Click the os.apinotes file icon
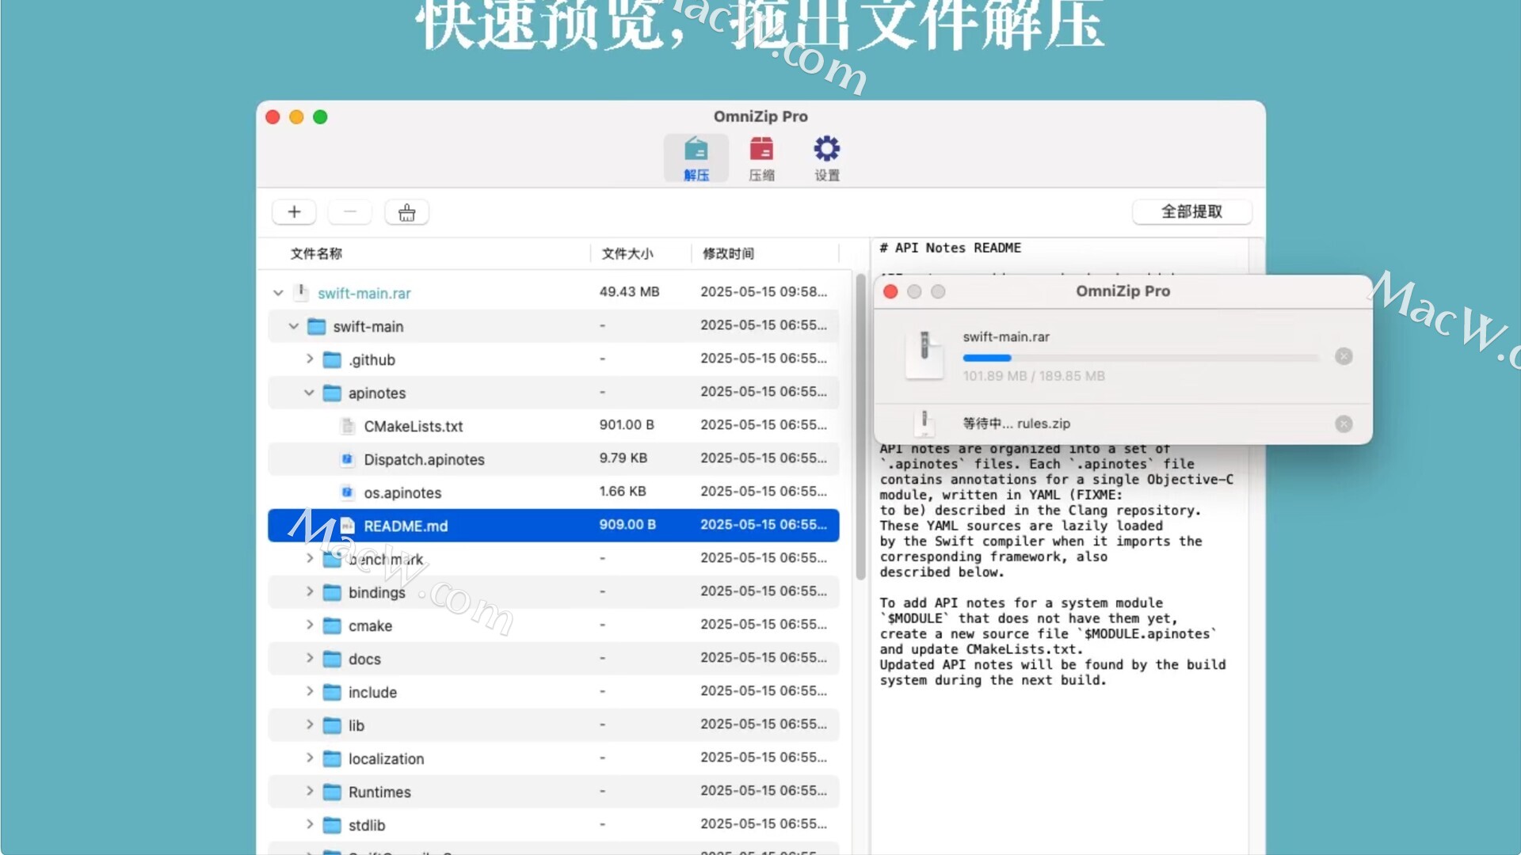Image resolution: width=1521 pixels, height=855 pixels. tap(347, 492)
